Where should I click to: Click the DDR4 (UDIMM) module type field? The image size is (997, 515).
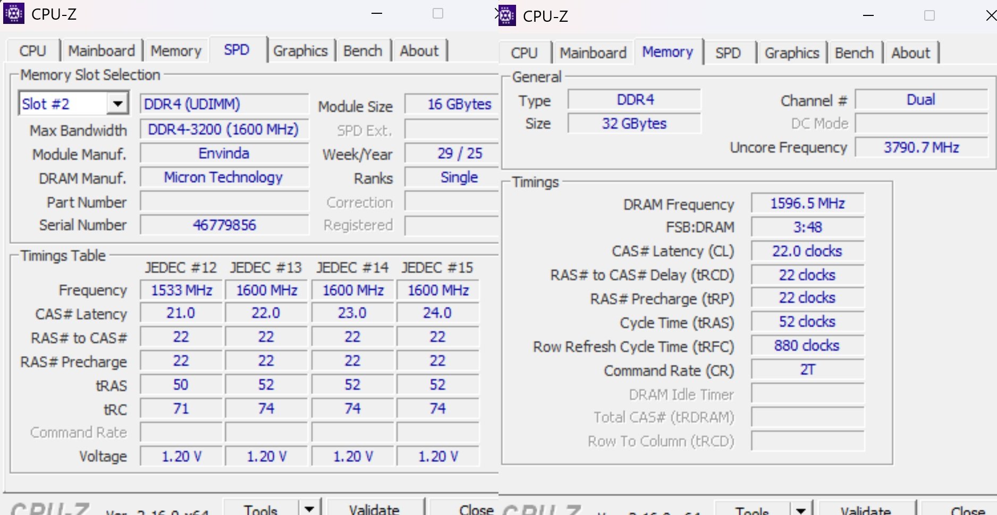point(224,104)
